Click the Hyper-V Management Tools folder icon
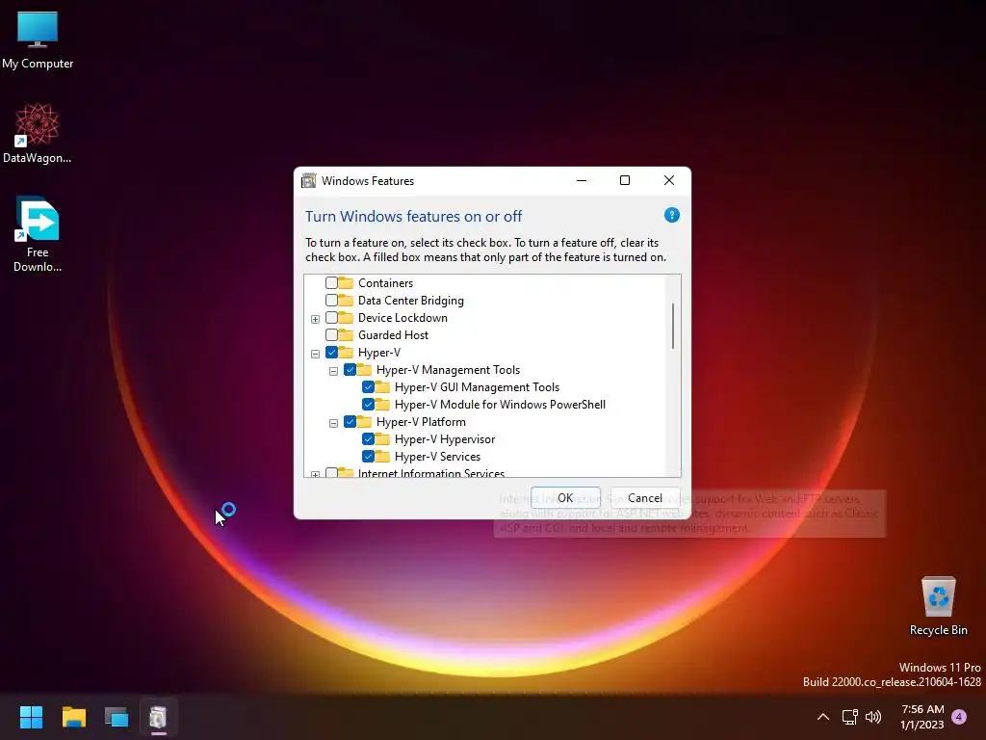This screenshot has width=986, height=740. point(364,369)
